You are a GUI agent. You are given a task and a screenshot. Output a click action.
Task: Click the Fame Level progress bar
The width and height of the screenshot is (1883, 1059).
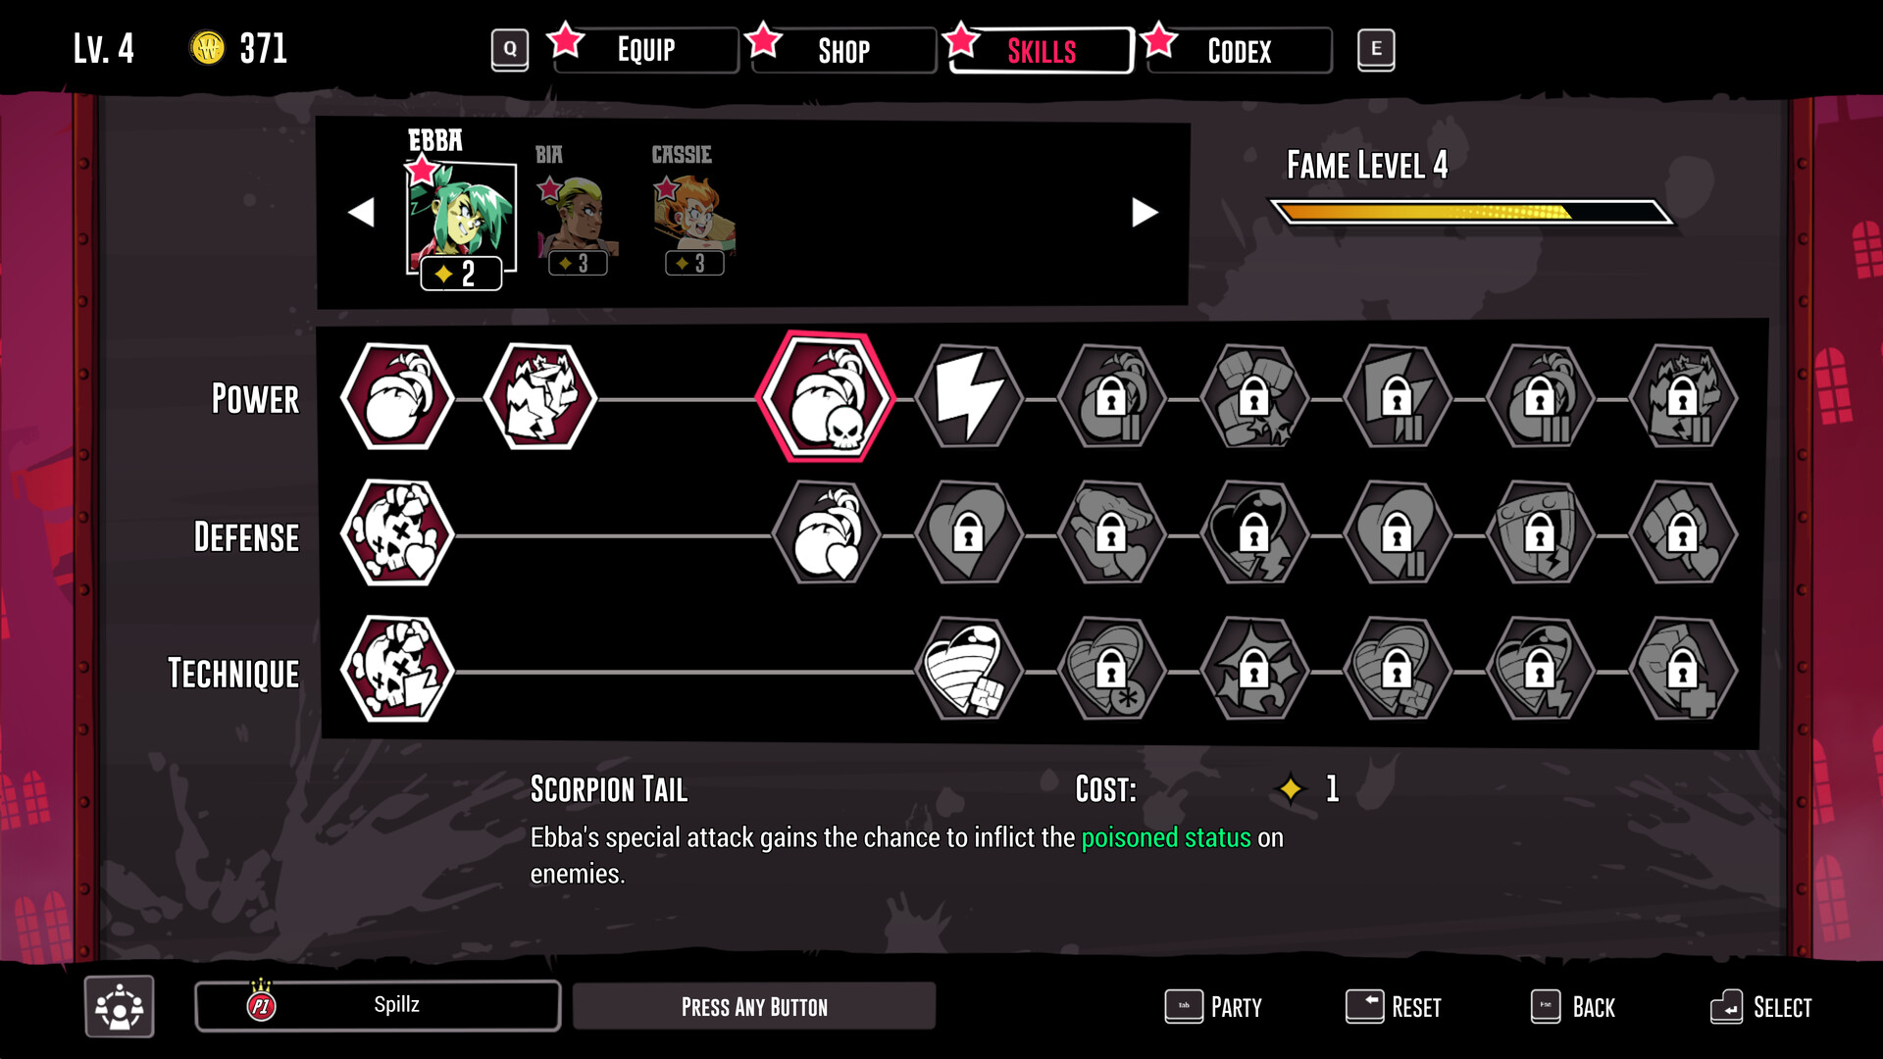click(x=1471, y=212)
